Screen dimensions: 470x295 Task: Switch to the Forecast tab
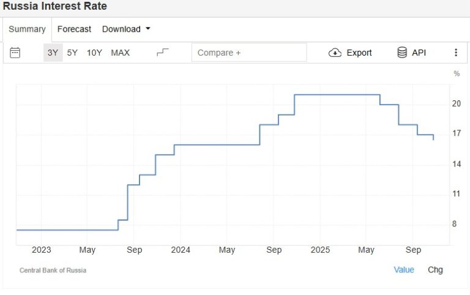pyautogui.click(x=74, y=29)
